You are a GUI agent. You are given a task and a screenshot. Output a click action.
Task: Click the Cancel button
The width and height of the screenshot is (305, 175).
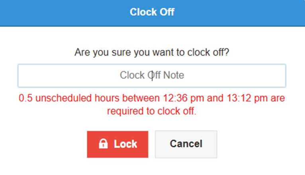click(186, 144)
